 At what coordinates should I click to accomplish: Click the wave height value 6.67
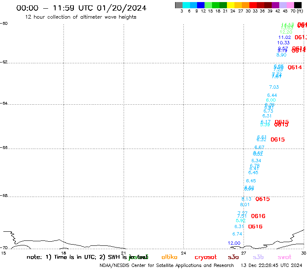coord(259,147)
